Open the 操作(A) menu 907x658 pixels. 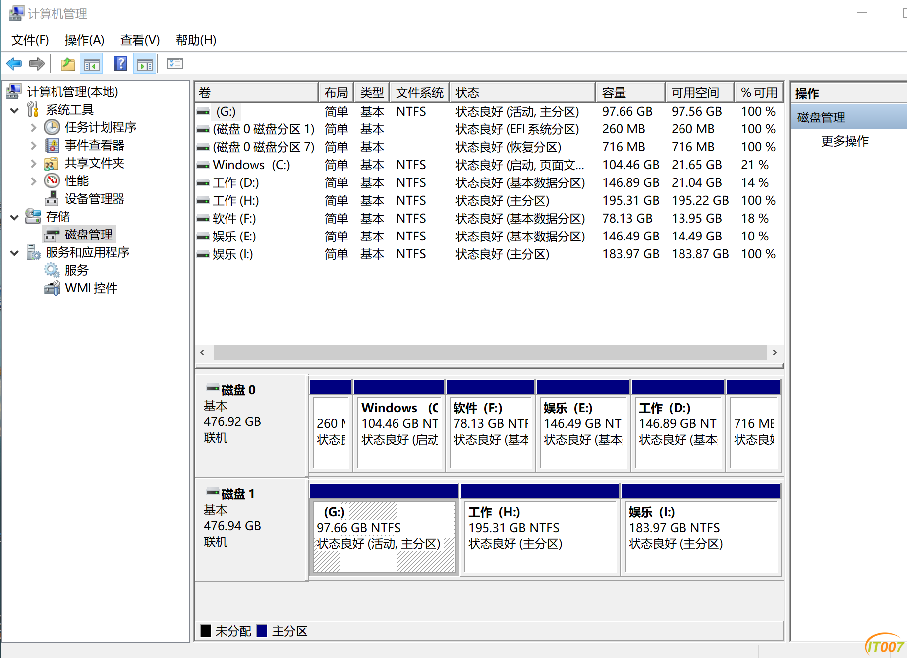point(84,40)
